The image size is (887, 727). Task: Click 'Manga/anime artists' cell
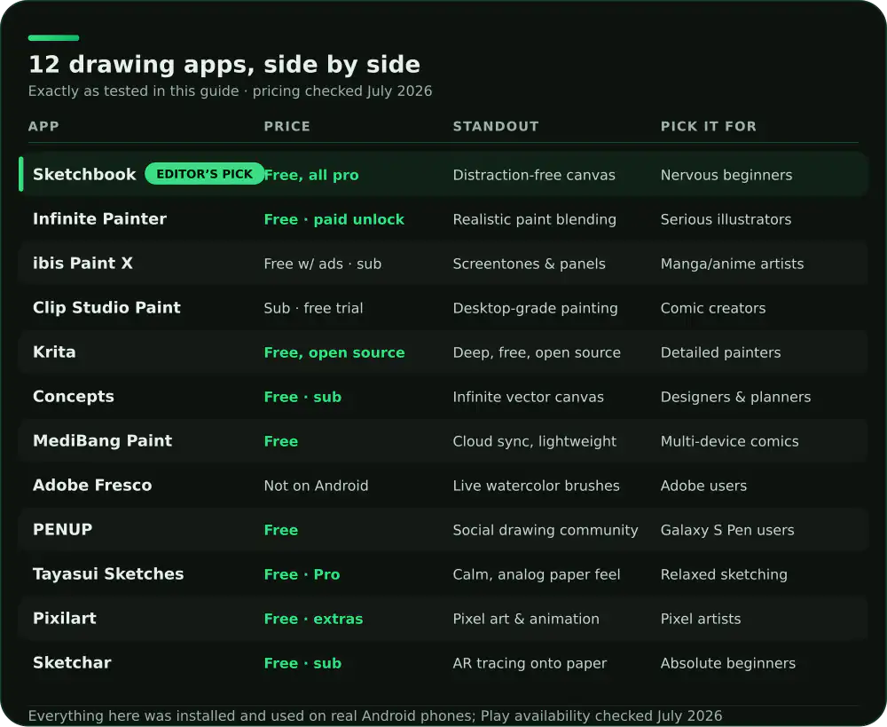click(732, 264)
